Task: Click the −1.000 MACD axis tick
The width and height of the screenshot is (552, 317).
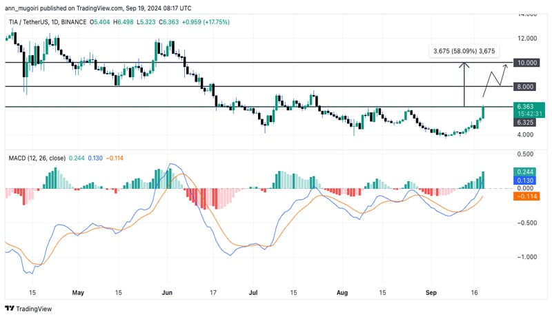Action: [x=527, y=257]
